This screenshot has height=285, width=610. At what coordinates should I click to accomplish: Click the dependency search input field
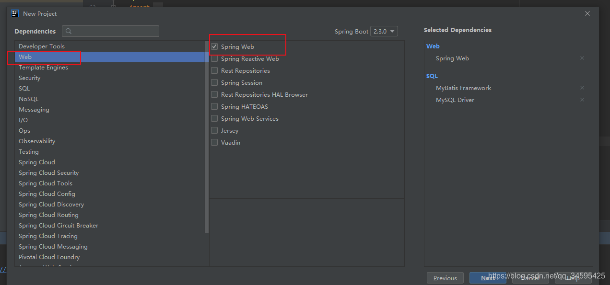[x=111, y=31]
